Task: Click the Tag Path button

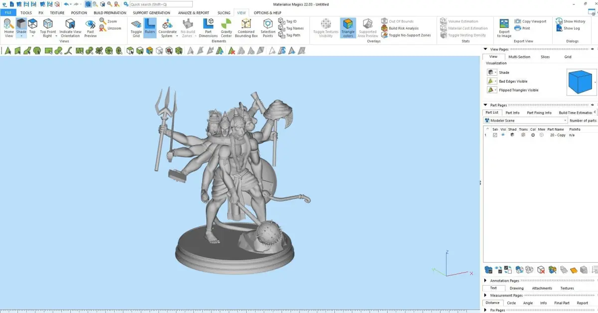Action: tap(289, 35)
